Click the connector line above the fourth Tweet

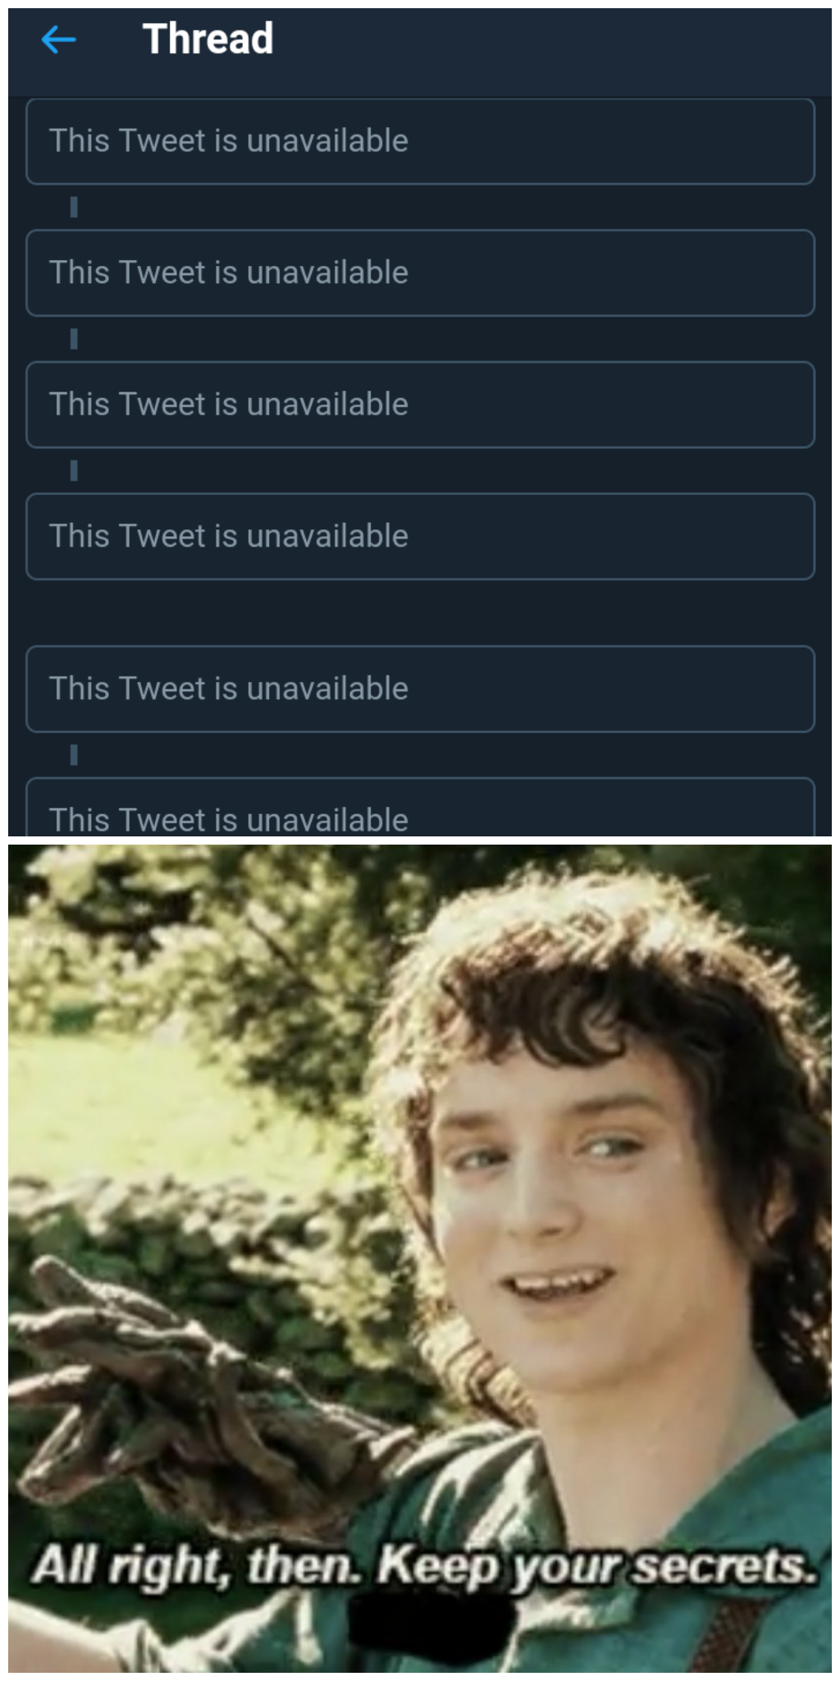tap(74, 469)
